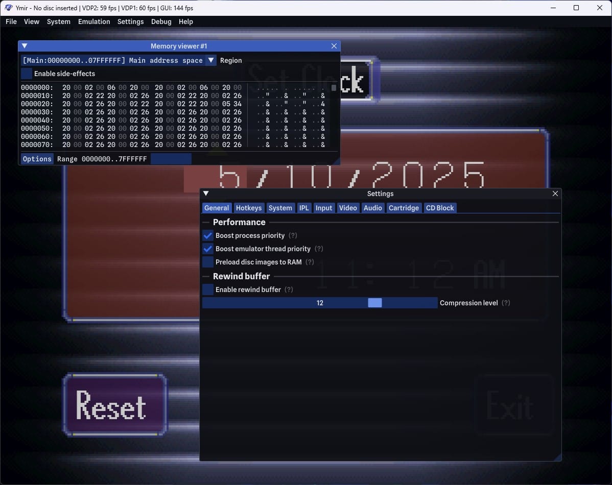This screenshot has width=612, height=485.
Task: Open the Debug menu
Action: 161,21
